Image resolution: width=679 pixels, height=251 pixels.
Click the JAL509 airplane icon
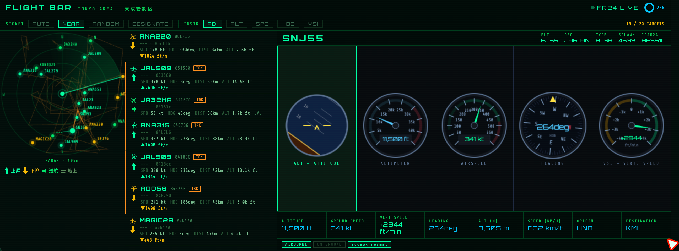134,69
